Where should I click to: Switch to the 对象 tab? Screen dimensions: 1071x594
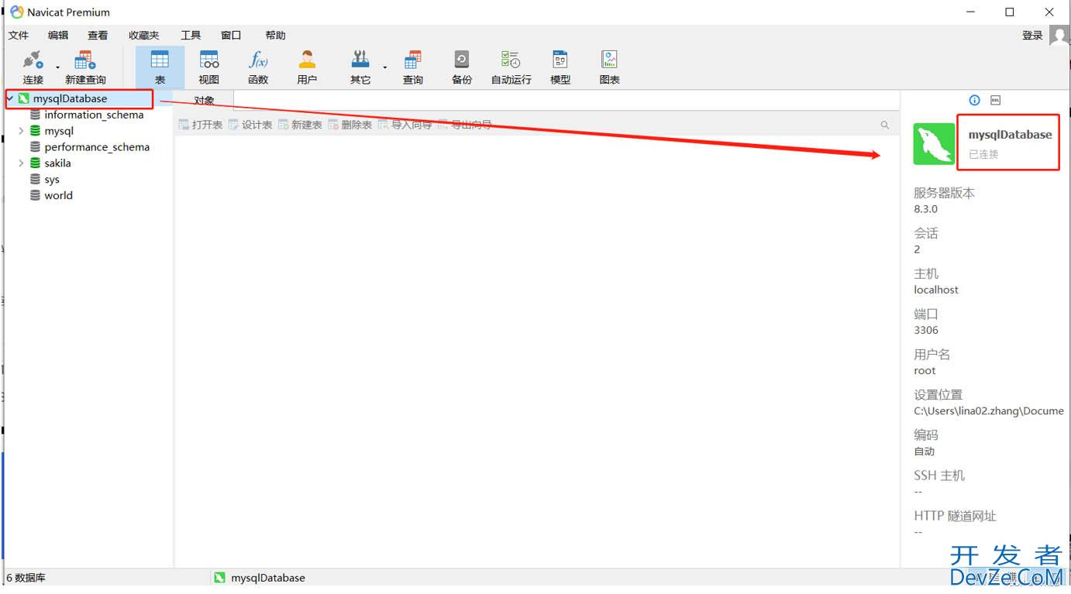click(204, 101)
